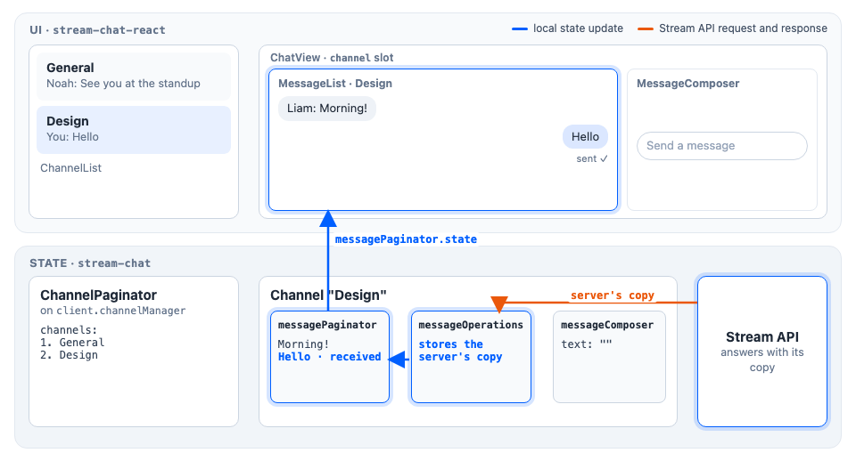Select the General channel in ChannelList
This screenshot has height=461, width=856.
pos(134,77)
